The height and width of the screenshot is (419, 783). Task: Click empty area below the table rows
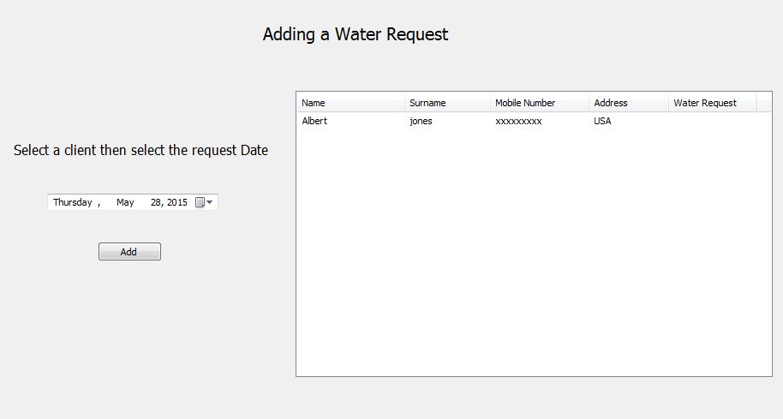[x=533, y=257]
